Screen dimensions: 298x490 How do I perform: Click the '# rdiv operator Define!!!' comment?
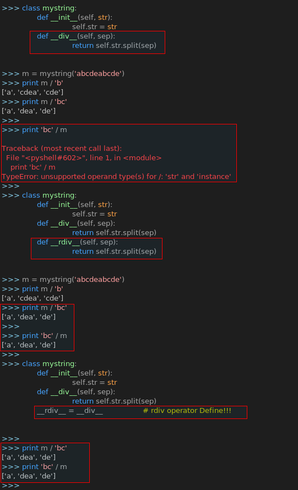[187, 411]
